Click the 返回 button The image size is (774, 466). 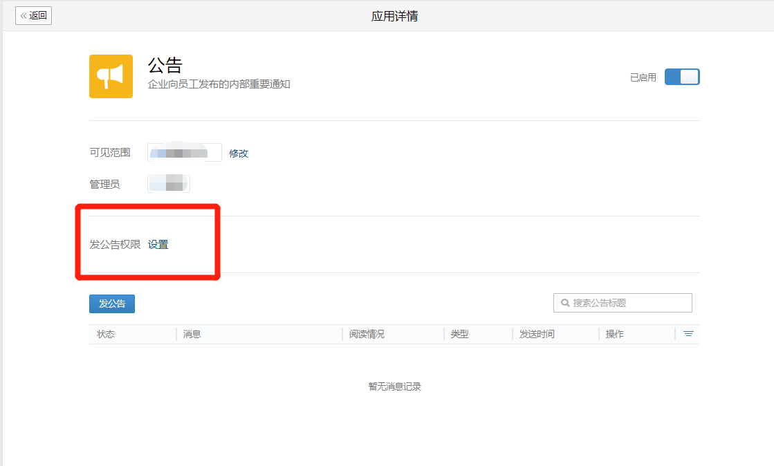tap(33, 15)
